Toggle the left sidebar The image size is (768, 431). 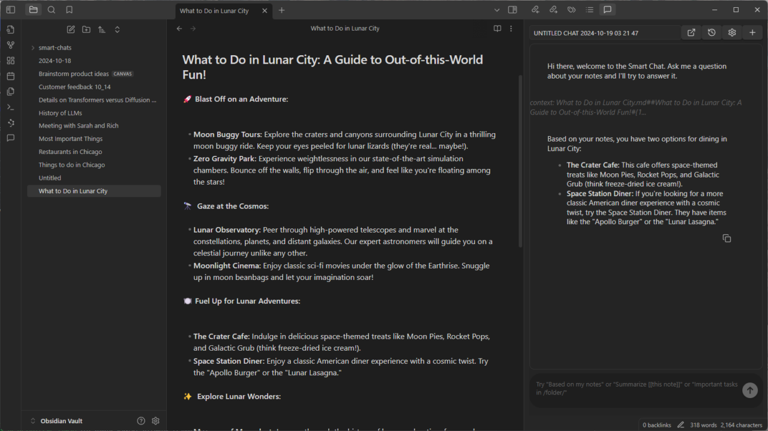(x=10, y=10)
